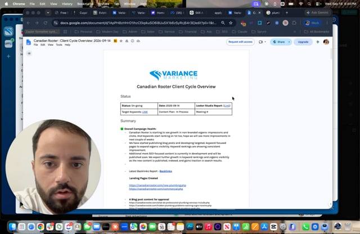This screenshot has height=234, width=360.
Task: Open the Docs Help menu
Action: point(67,45)
